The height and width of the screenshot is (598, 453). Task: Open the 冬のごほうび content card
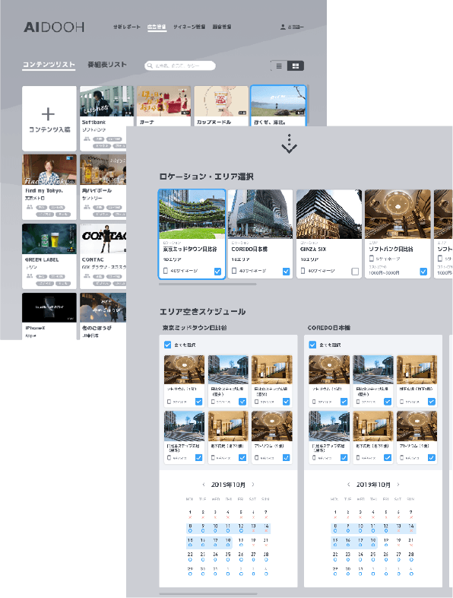tap(103, 316)
